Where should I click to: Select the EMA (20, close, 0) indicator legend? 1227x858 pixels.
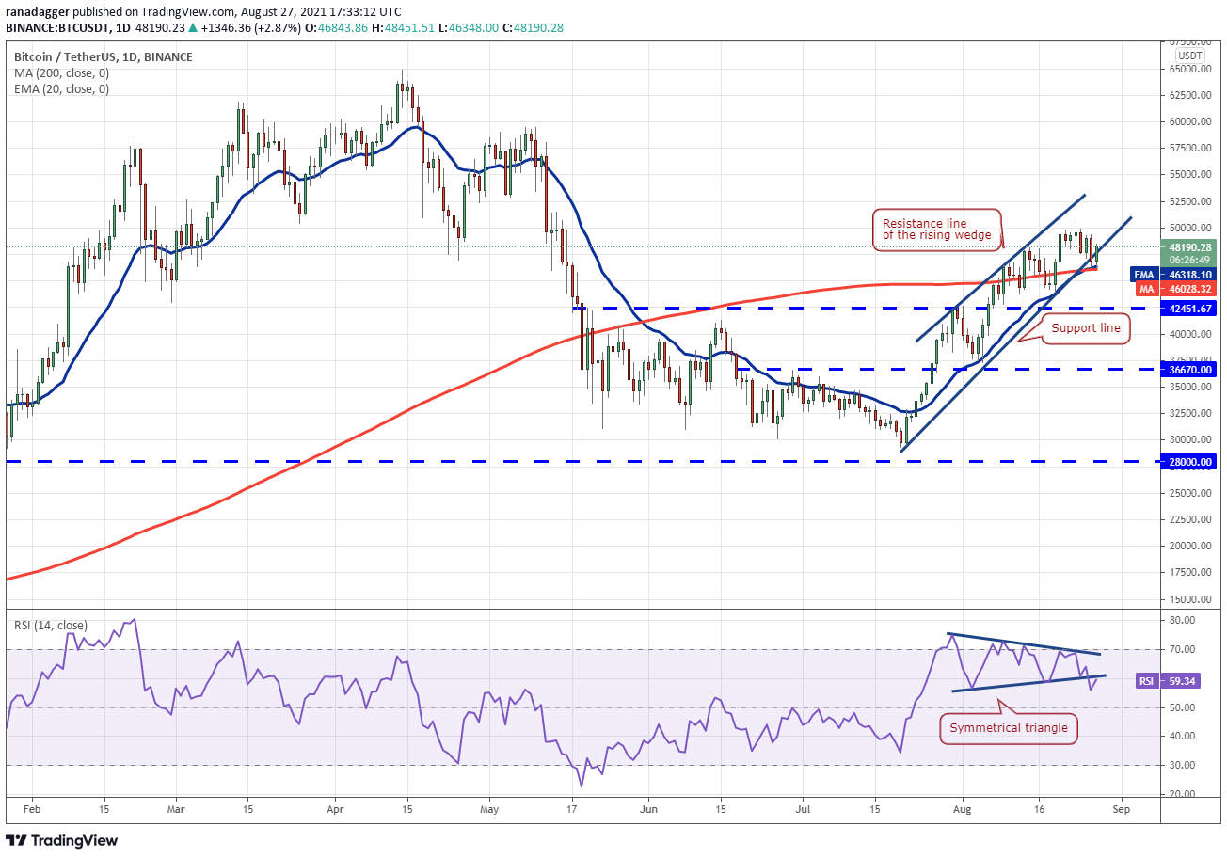tap(61, 89)
